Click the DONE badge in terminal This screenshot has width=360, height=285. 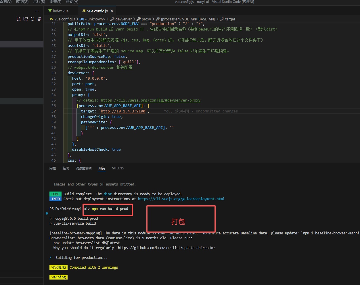tap(55, 194)
